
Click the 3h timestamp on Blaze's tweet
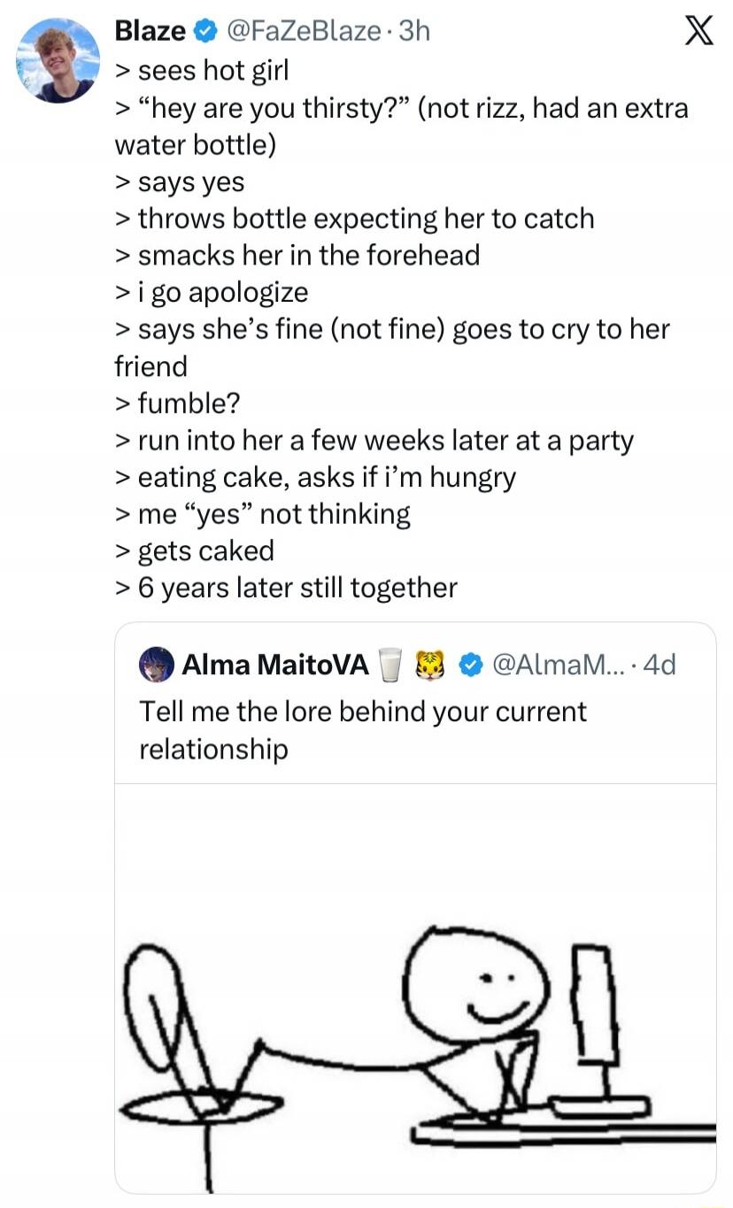[414, 31]
